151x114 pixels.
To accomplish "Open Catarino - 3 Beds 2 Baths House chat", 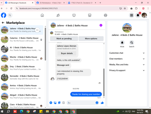I will (x=22, y=40).
